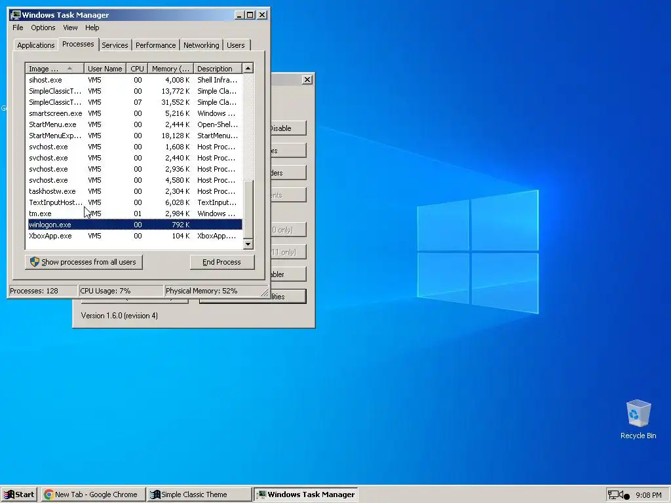Switch to New Tab - Google Chrome taskbar button
This screenshot has height=503, width=671.
tap(93, 494)
